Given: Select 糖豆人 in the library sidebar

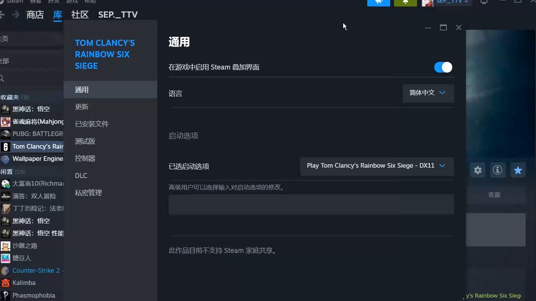Looking at the screenshot, I should (x=21, y=258).
